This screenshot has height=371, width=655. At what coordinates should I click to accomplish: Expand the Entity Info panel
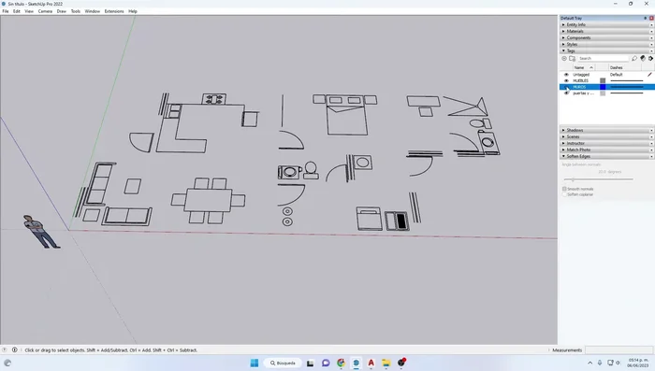606,24
